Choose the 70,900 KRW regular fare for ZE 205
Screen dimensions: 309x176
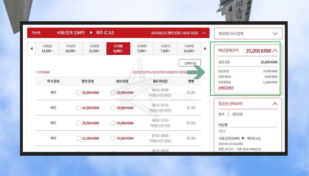[113, 123]
